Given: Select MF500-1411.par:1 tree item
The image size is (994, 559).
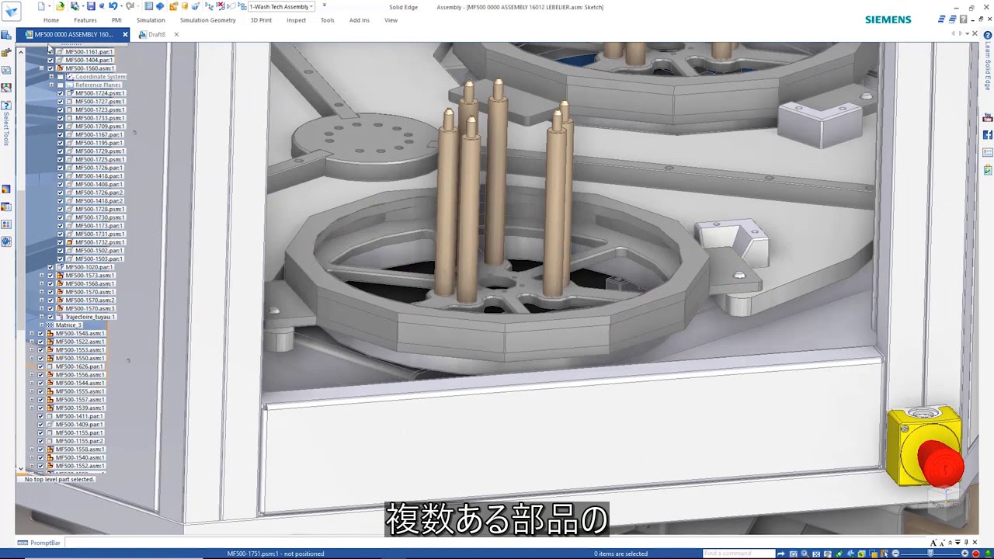Looking at the screenshot, I should tap(79, 416).
